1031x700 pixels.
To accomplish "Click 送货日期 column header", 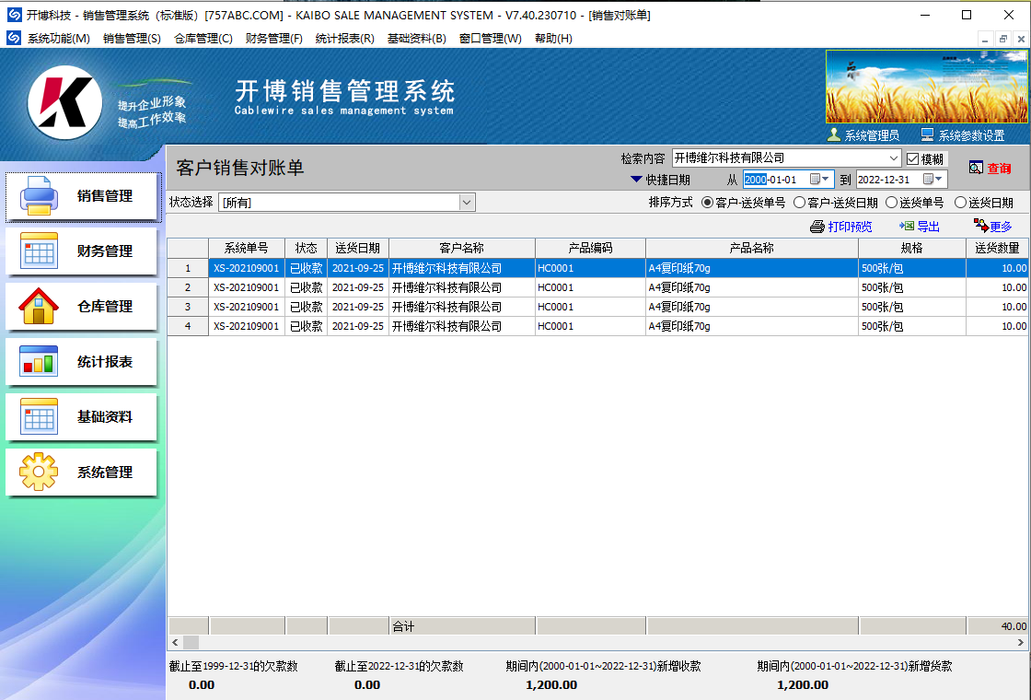I will 358,248.
